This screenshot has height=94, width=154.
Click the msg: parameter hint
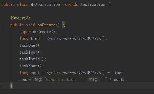pos(94,79)
